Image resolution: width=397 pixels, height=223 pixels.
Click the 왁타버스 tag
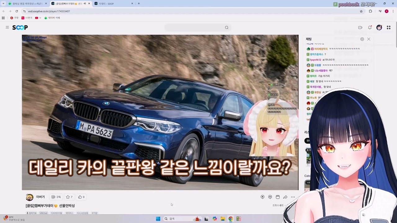pyautogui.click(x=70, y=213)
